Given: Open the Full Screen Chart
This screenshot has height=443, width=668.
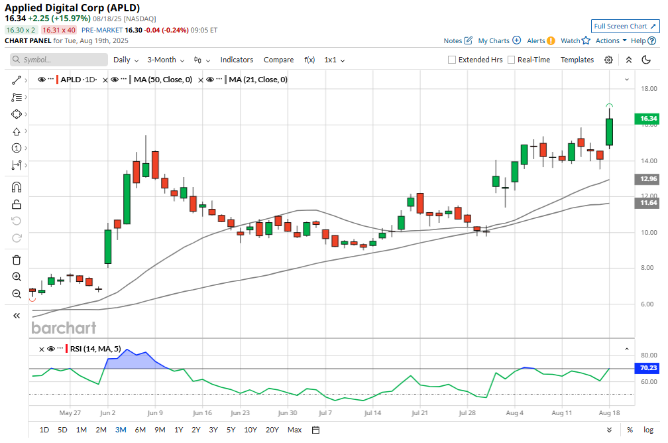Looking at the screenshot, I should click(x=625, y=26).
